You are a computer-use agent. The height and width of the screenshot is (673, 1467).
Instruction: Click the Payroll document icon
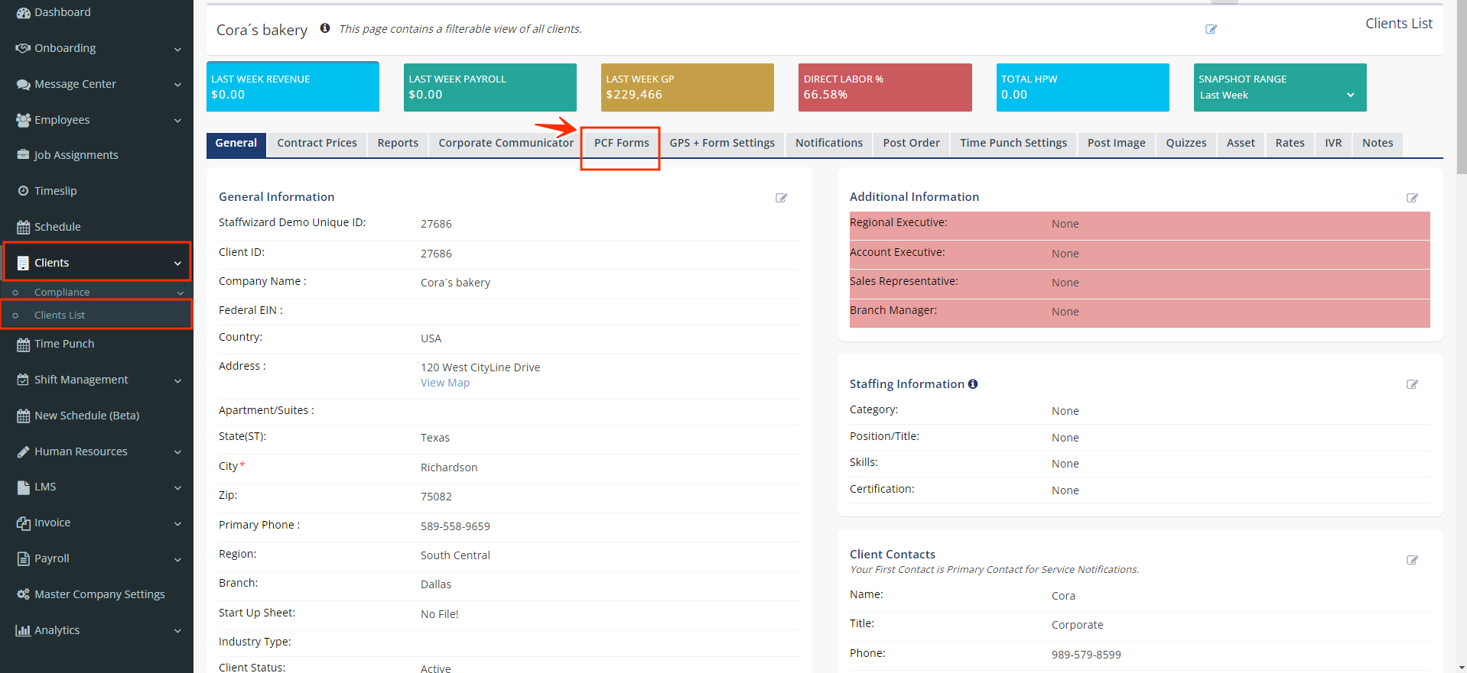(23, 558)
